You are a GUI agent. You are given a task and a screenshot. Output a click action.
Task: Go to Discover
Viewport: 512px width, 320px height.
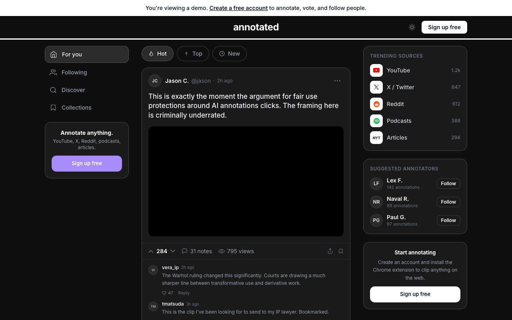tap(87, 90)
